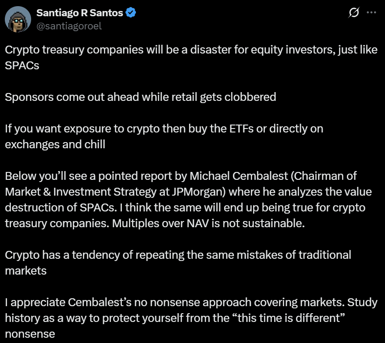Click 'Multiples over NAV is not sustainable' sentence

pos(208,223)
